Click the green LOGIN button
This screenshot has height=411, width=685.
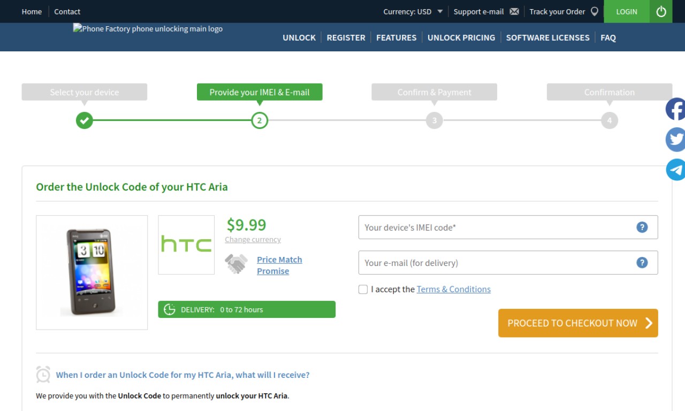[x=627, y=11]
